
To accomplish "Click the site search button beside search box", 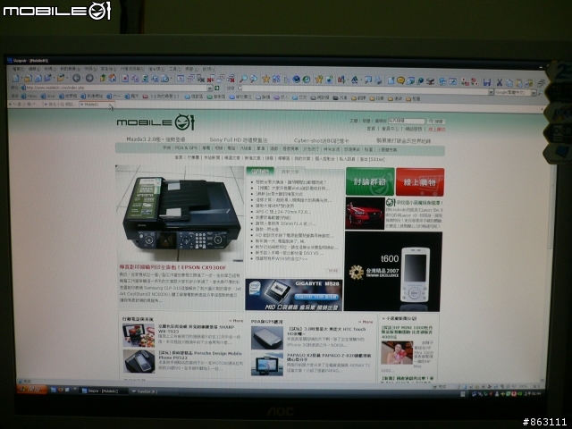I will click(436, 122).
